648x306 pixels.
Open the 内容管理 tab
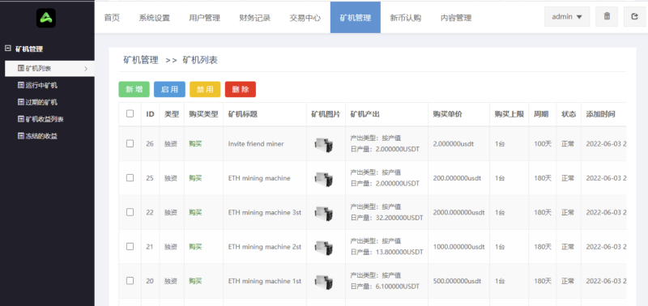pyautogui.click(x=456, y=18)
